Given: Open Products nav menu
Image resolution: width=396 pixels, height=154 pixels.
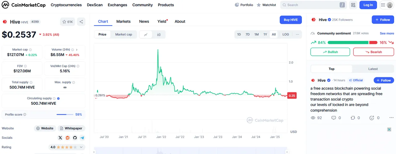Looking at the screenshot, I should [166, 5].
